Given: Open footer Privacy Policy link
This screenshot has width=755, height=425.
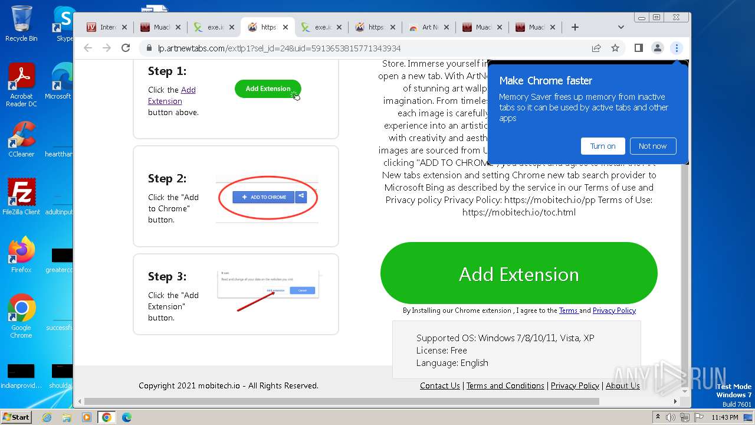Looking at the screenshot, I should pos(575,385).
